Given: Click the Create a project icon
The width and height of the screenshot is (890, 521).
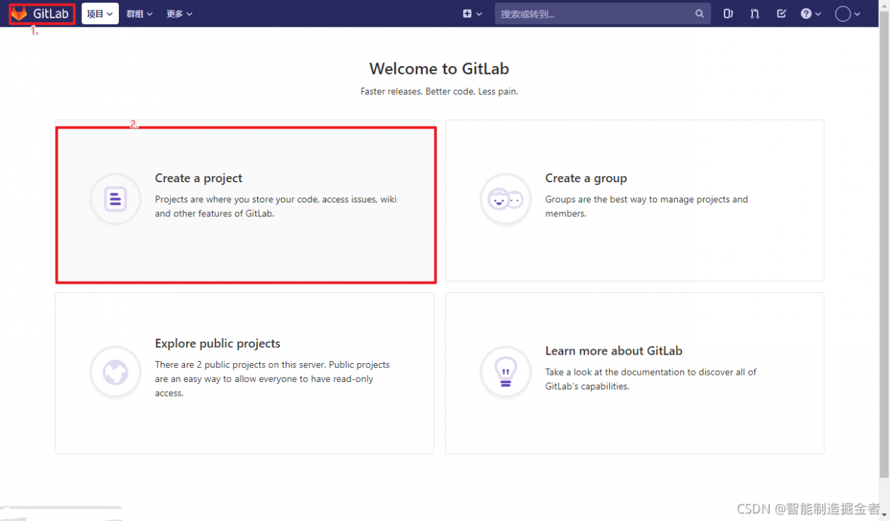Looking at the screenshot, I should pyautogui.click(x=115, y=199).
